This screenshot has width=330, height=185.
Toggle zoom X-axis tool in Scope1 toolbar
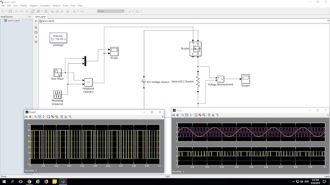[x=39, y=116]
